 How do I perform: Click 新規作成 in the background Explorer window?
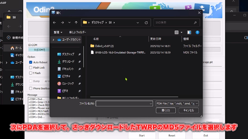[15, 38]
